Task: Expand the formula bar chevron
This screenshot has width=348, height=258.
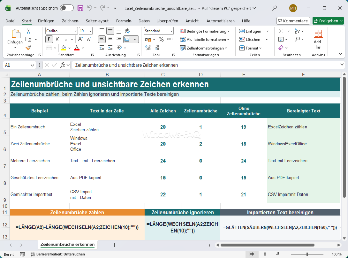Action: coord(342,64)
